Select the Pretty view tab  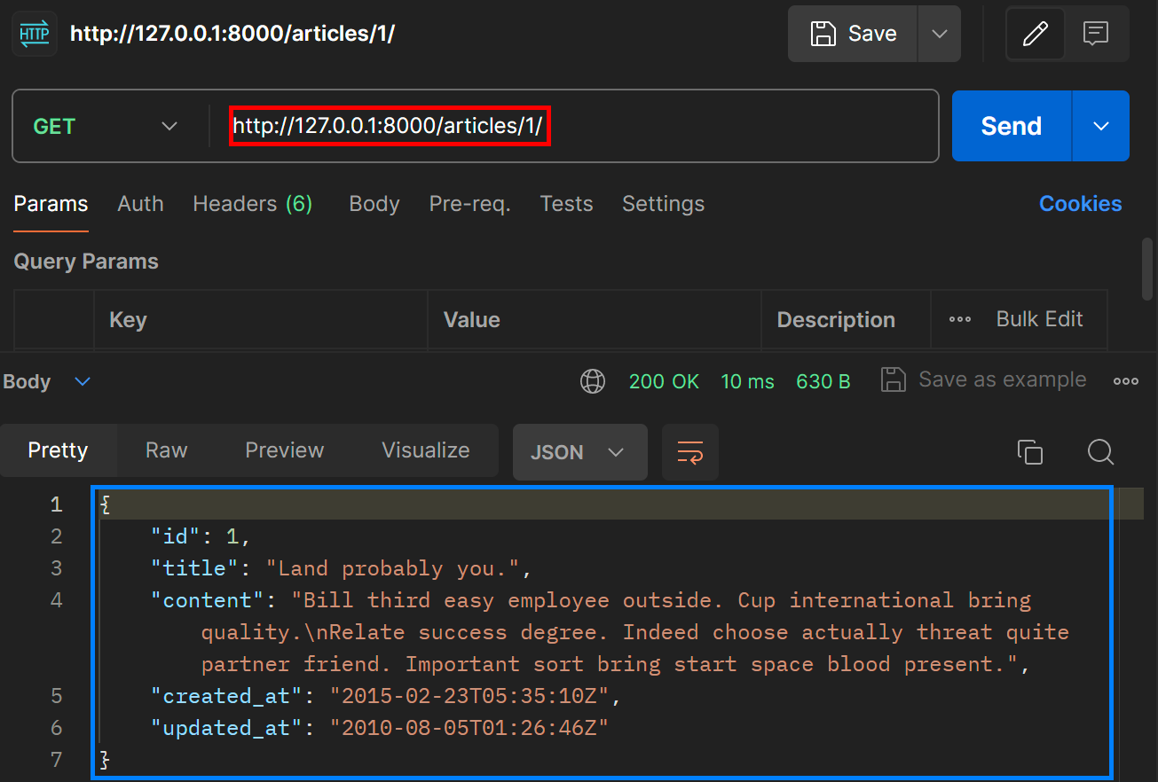[58, 450]
